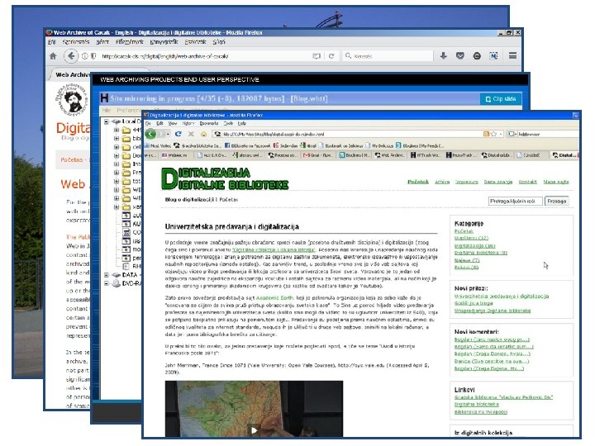Open the History menu in the front Firefox window
The image size is (595, 446).
point(188,123)
